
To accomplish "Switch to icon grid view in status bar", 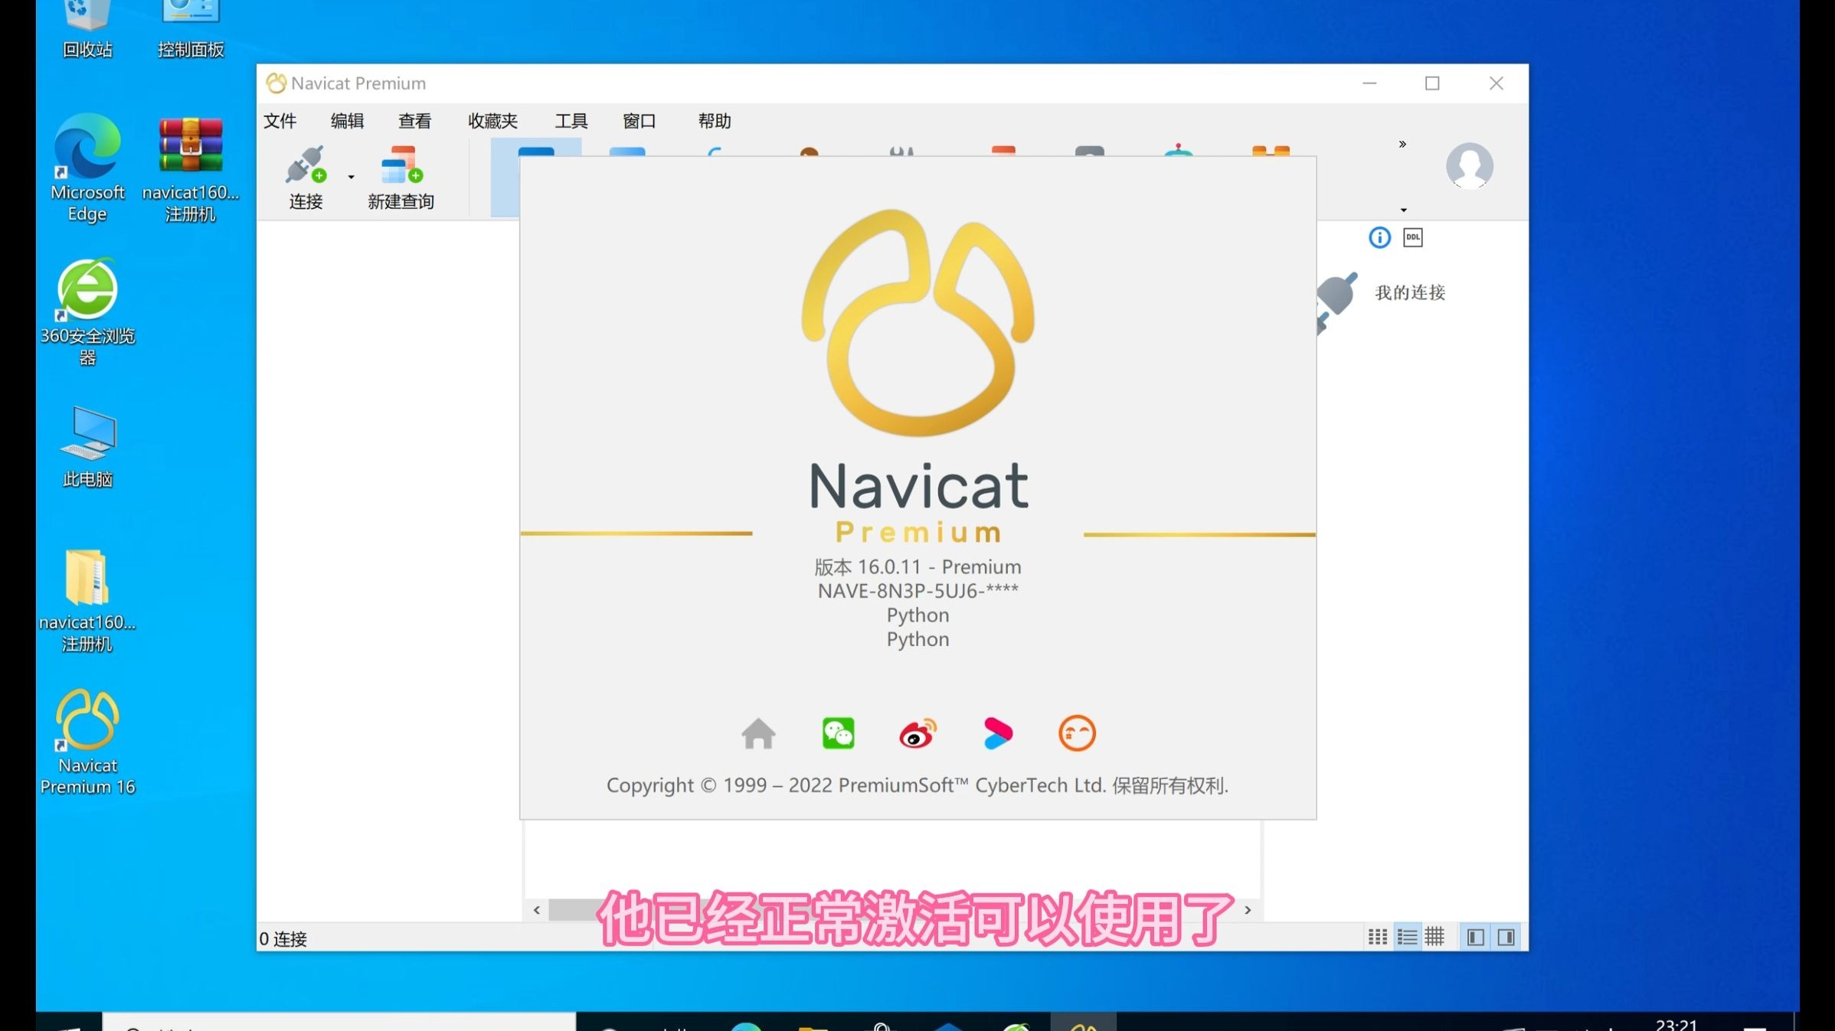I will [x=1377, y=937].
